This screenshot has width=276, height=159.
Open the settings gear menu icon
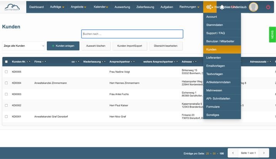(210, 7)
